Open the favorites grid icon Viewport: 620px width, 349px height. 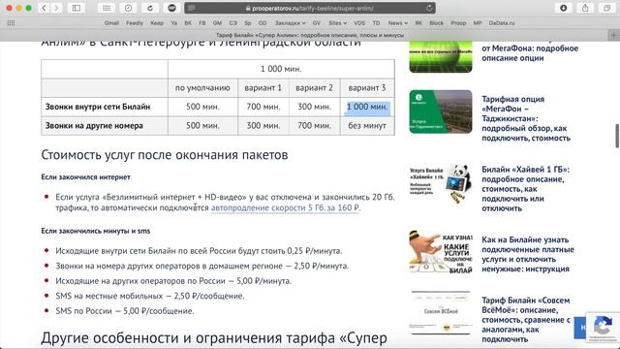[x=11, y=23]
